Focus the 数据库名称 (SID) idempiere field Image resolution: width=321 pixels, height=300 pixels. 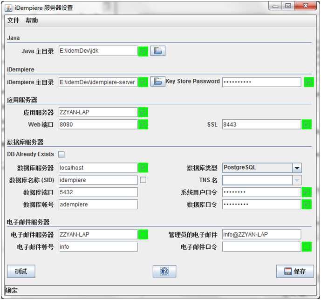click(x=98, y=180)
